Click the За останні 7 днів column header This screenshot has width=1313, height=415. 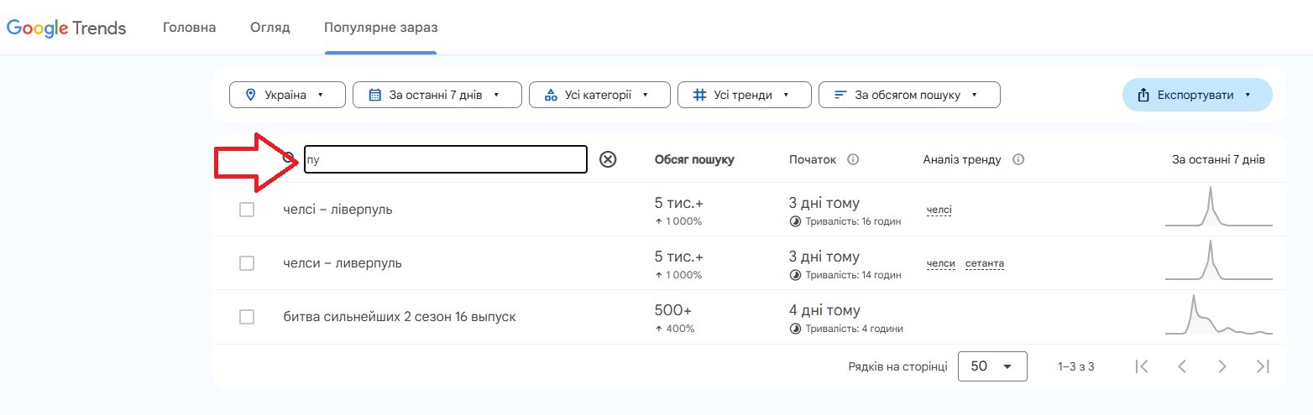click(x=1218, y=159)
